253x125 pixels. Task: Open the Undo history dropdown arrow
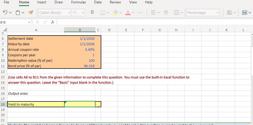(10, 13)
